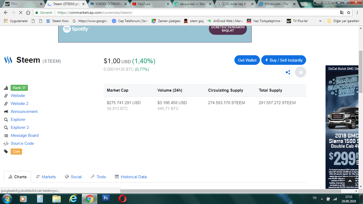This screenshot has height=204, width=363.
Task: Open the Diğer yer işaretleri folder
Action: click(343, 21)
